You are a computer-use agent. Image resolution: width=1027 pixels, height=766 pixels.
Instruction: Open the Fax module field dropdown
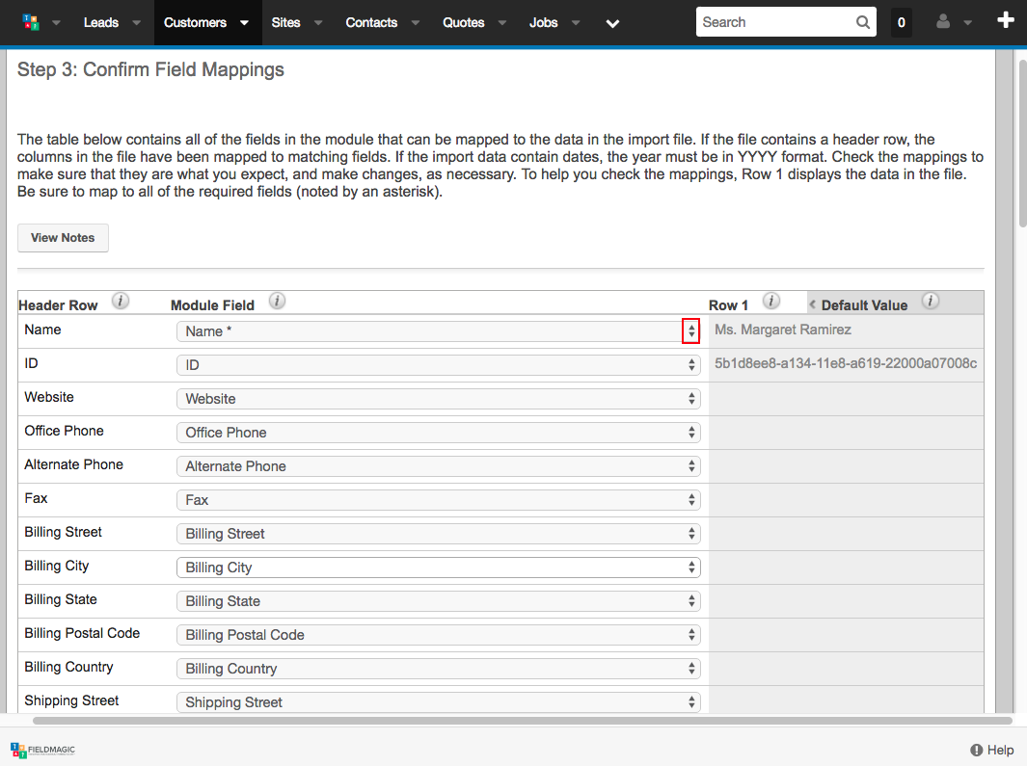click(438, 499)
